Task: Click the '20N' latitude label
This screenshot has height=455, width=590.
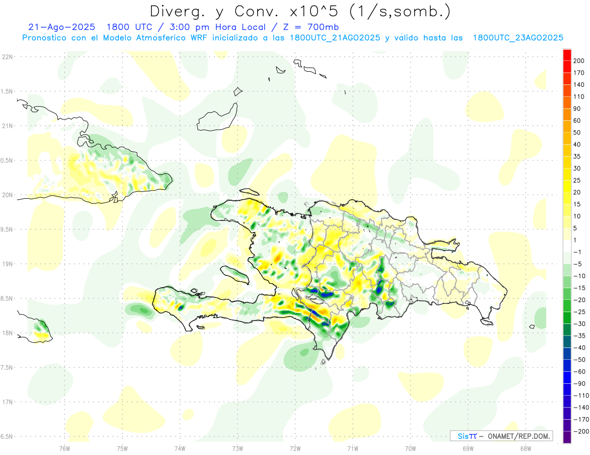Action: point(7,195)
